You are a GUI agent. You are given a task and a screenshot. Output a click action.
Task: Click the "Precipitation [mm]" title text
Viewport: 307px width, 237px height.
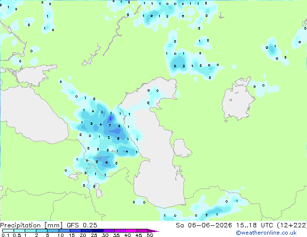[x=31, y=225]
